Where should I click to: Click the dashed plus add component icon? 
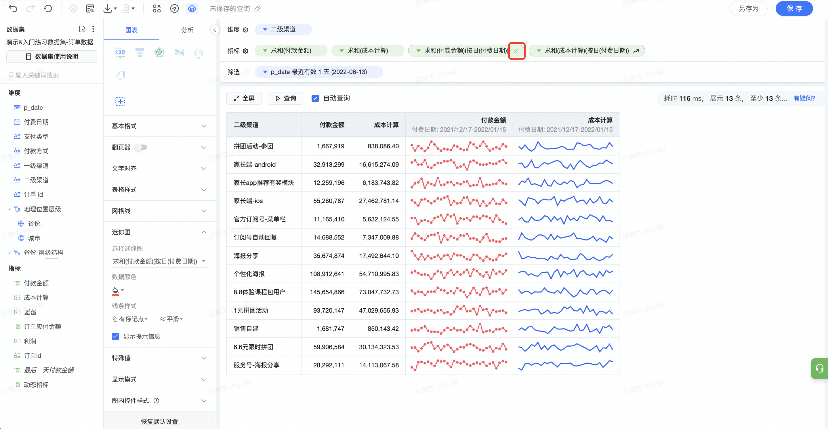(x=120, y=102)
